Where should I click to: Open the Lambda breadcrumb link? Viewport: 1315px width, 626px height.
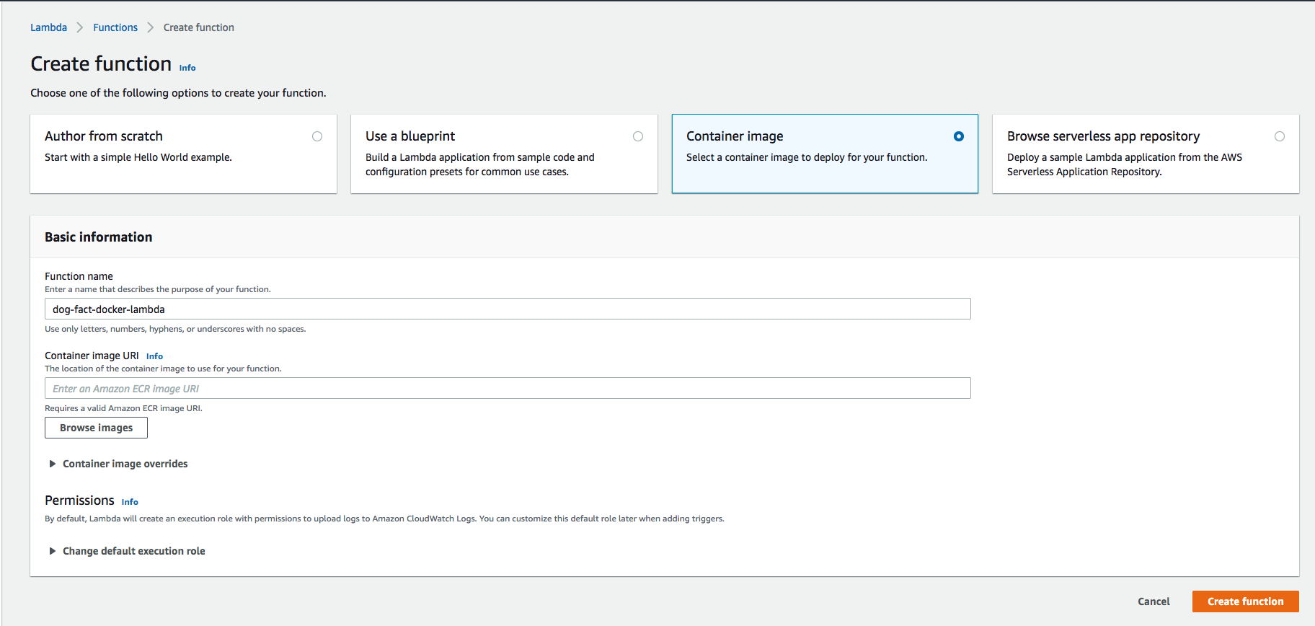point(48,27)
